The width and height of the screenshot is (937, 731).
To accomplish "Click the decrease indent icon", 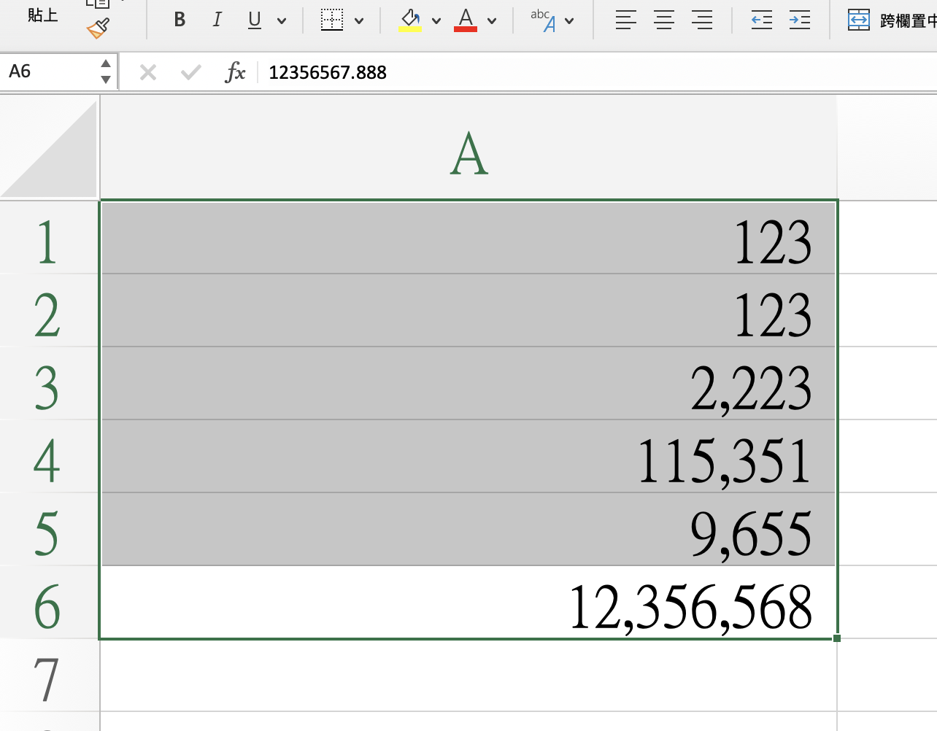I will pyautogui.click(x=760, y=20).
